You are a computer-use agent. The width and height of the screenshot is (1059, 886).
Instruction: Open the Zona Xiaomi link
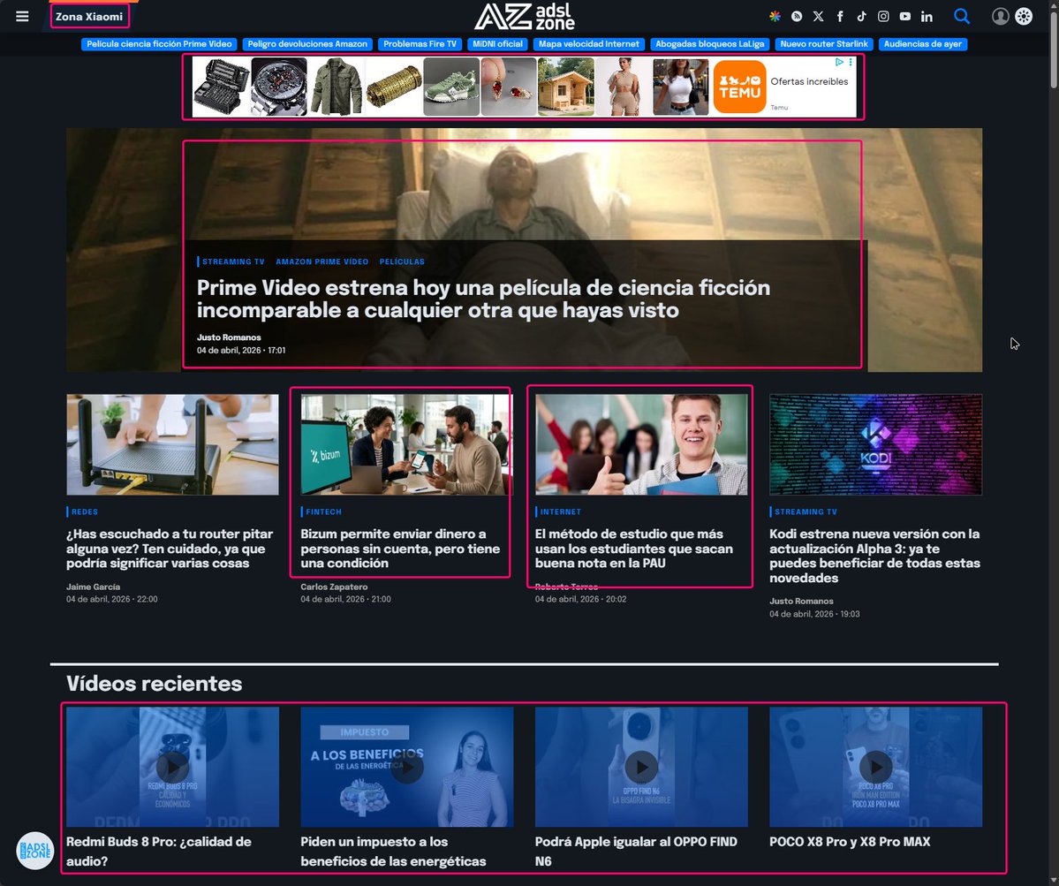(x=89, y=16)
